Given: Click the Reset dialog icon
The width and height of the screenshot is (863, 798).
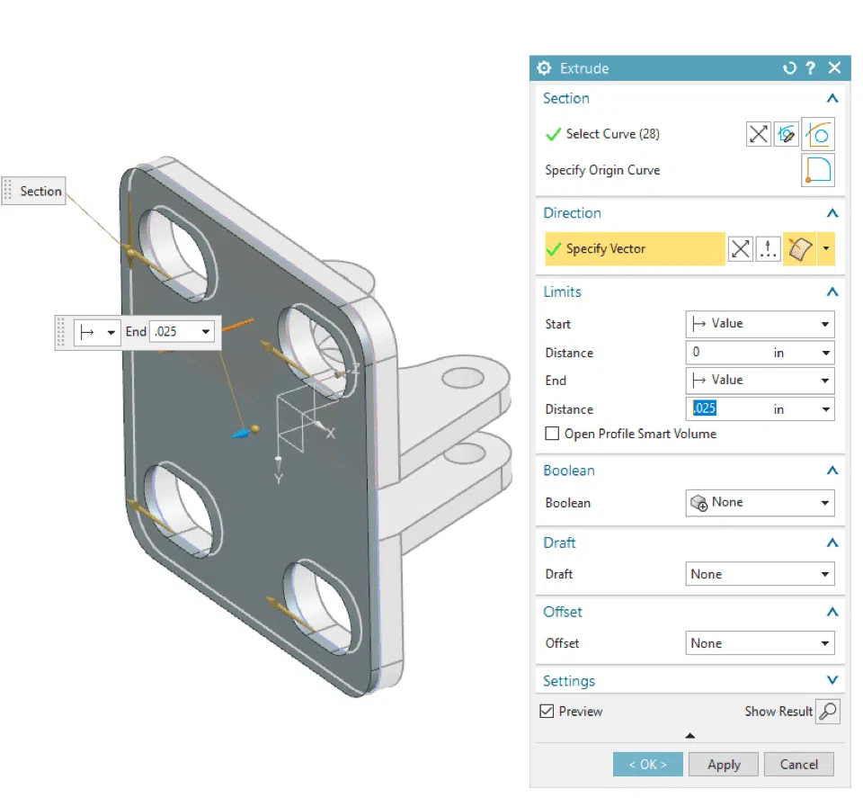Looking at the screenshot, I should pyautogui.click(x=790, y=67).
